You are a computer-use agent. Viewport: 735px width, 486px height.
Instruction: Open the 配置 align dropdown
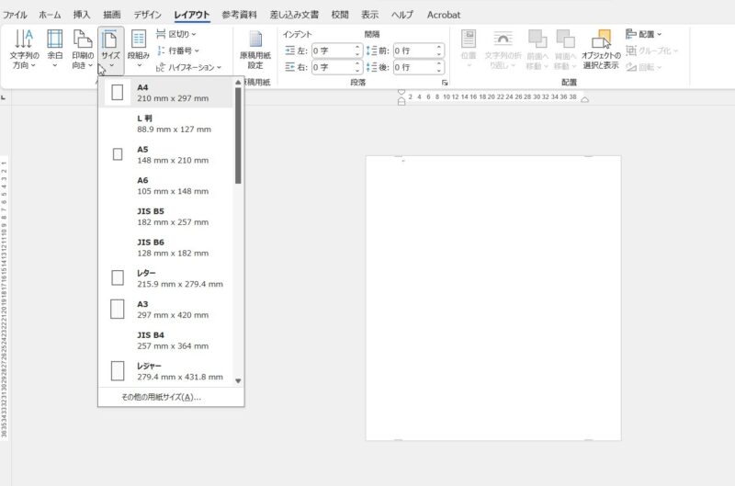[x=644, y=34]
